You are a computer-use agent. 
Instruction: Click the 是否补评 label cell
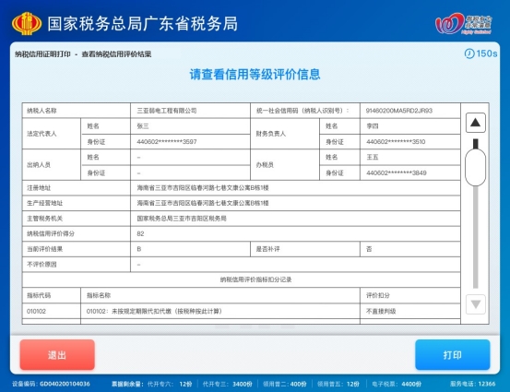point(305,249)
